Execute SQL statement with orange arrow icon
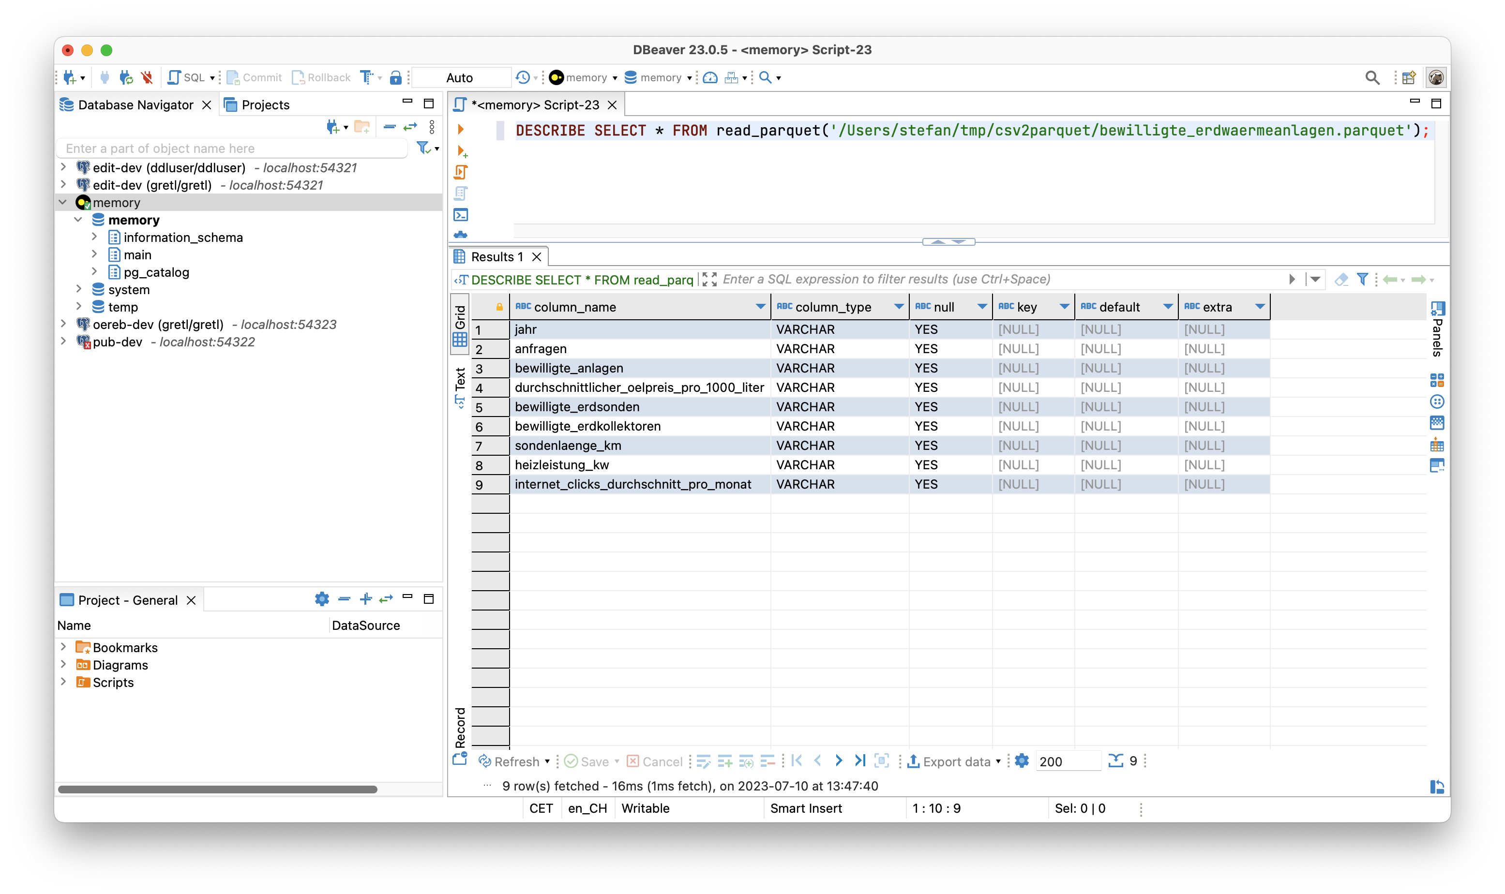The height and width of the screenshot is (894, 1505). tap(460, 130)
